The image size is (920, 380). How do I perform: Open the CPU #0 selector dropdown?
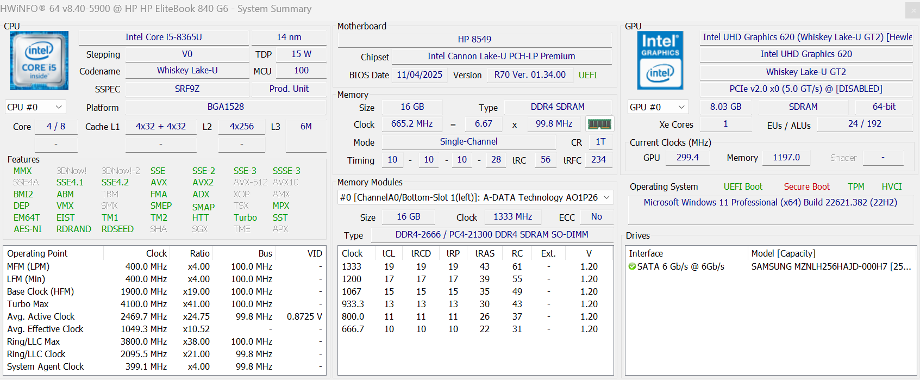pyautogui.click(x=35, y=107)
